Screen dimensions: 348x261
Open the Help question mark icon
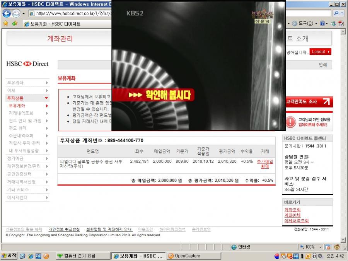pyautogui.click(x=322, y=24)
